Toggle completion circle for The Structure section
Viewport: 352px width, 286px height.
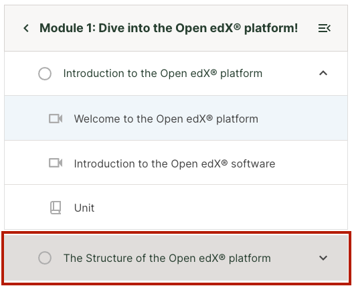tap(45, 258)
